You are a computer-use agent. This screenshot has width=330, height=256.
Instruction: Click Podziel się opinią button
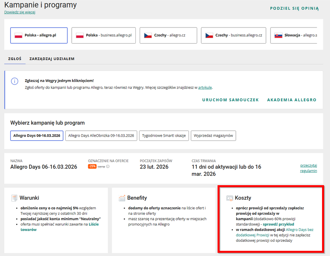(294, 9)
